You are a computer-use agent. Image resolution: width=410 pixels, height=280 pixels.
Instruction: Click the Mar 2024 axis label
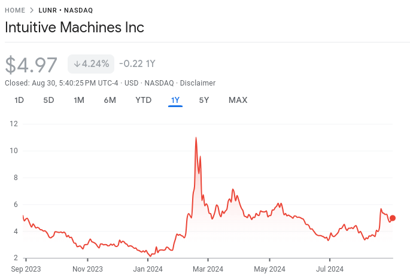[207, 269]
